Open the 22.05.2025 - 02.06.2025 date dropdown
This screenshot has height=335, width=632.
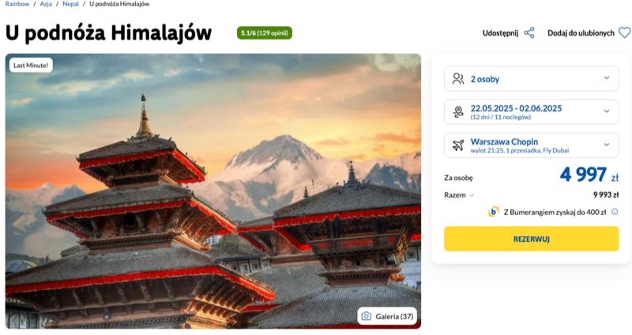point(531,111)
